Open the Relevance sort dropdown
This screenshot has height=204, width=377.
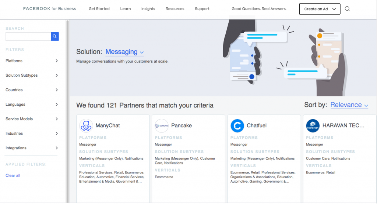click(349, 105)
